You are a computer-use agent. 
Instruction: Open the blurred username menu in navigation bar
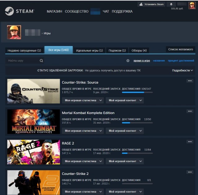click(x=96, y=11)
